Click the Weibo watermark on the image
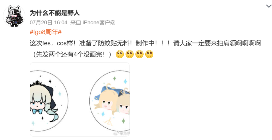 click(121, 133)
